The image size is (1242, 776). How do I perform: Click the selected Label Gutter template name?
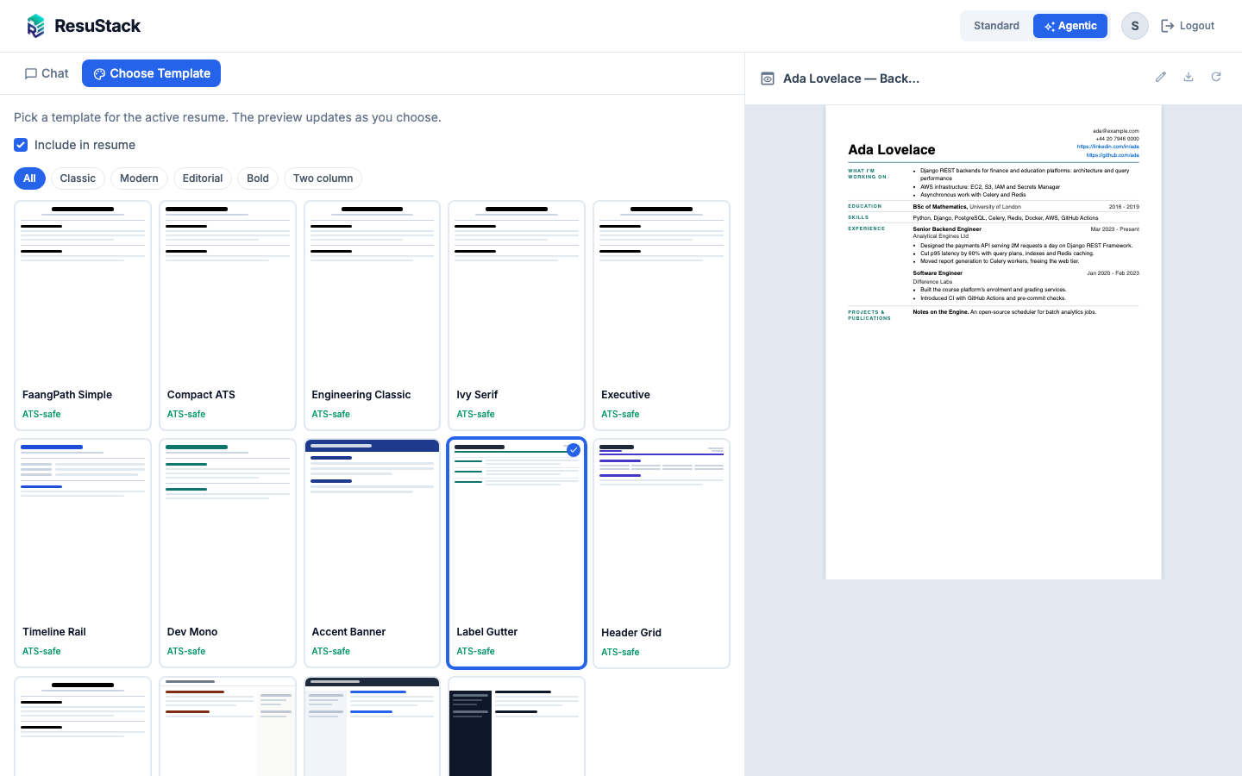[487, 632]
